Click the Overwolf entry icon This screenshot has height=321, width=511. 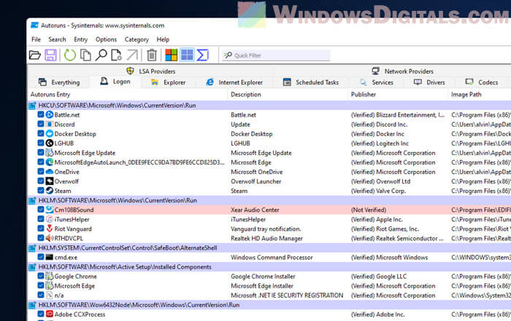tap(50, 181)
